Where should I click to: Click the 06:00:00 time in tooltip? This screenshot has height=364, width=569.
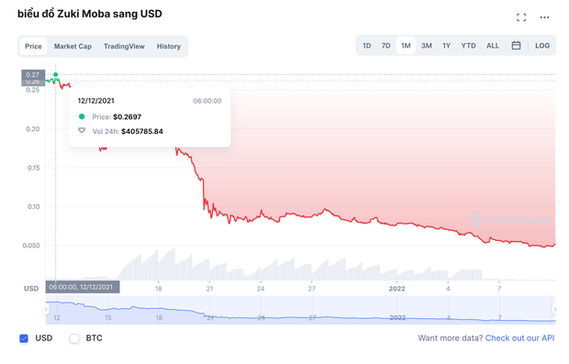(207, 101)
